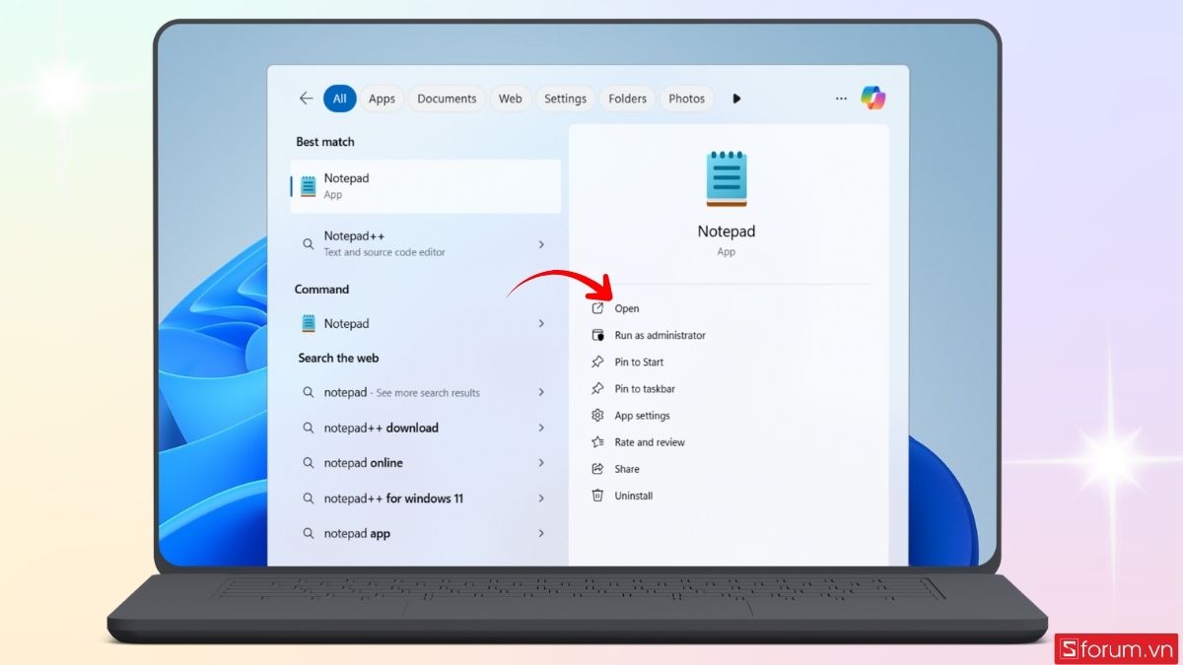Screen dimensions: 1183x665
Task: Choose Pin to Start
Action: (639, 362)
